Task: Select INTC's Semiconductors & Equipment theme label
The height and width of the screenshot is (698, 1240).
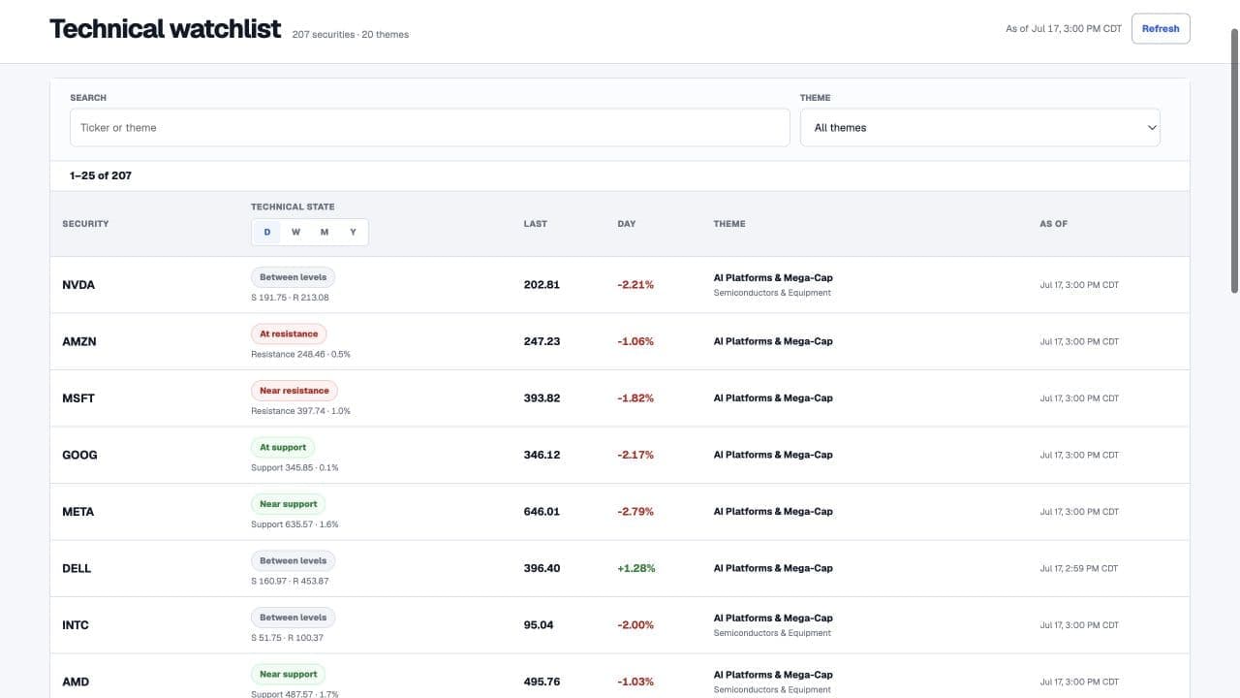Action: click(772, 633)
